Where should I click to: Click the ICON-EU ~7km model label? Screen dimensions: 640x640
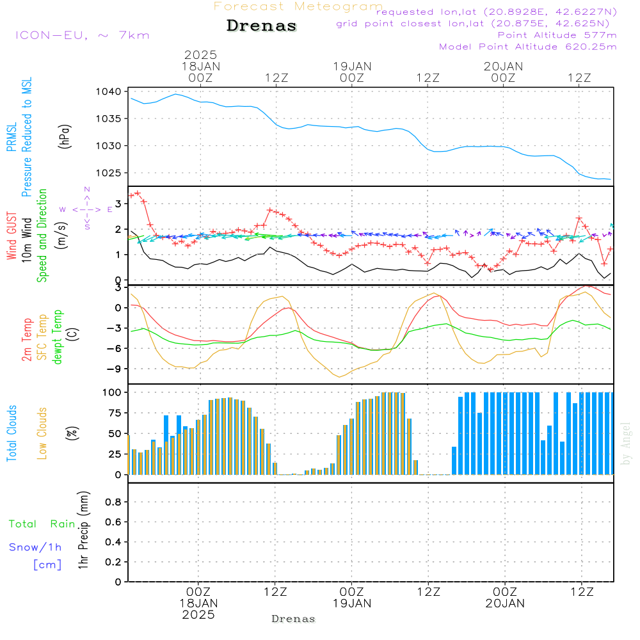[82, 35]
